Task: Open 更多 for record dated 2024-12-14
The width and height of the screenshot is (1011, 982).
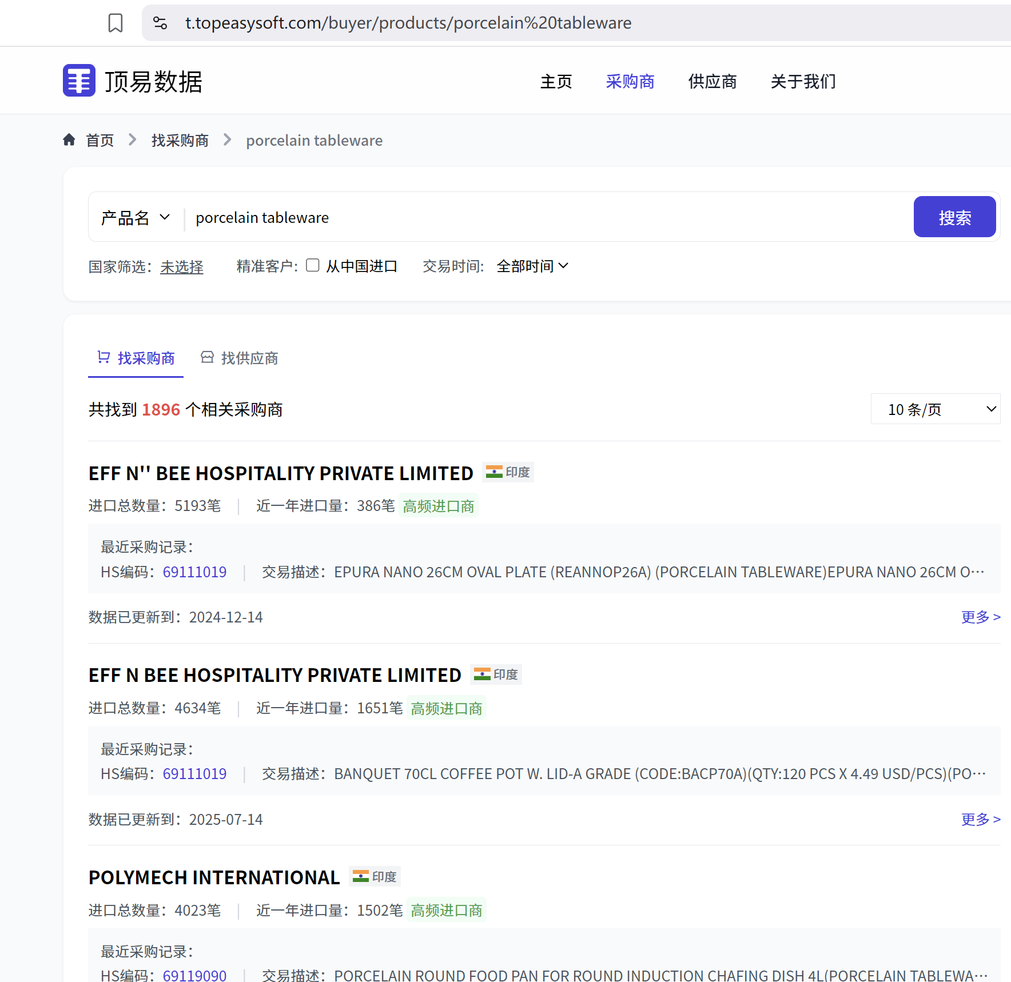Action: pyautogui.click(x=981, y=617)
